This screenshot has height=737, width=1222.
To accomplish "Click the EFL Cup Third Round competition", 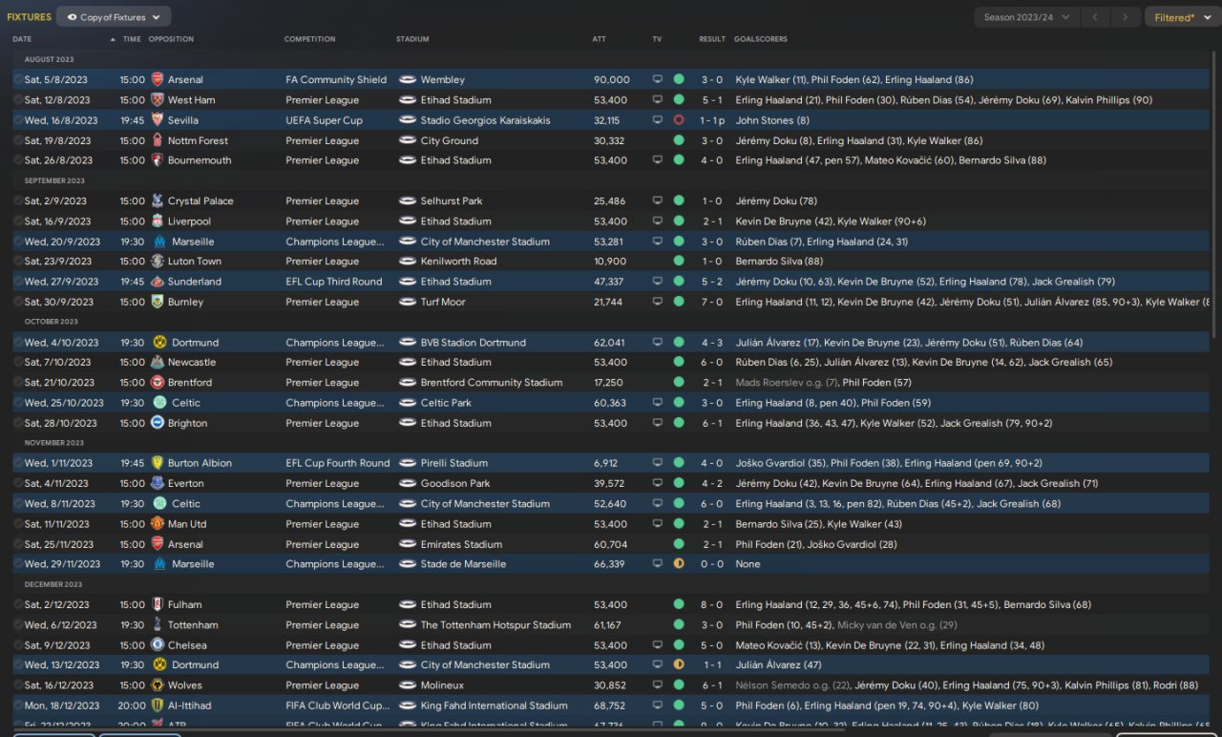I will 334,282.
